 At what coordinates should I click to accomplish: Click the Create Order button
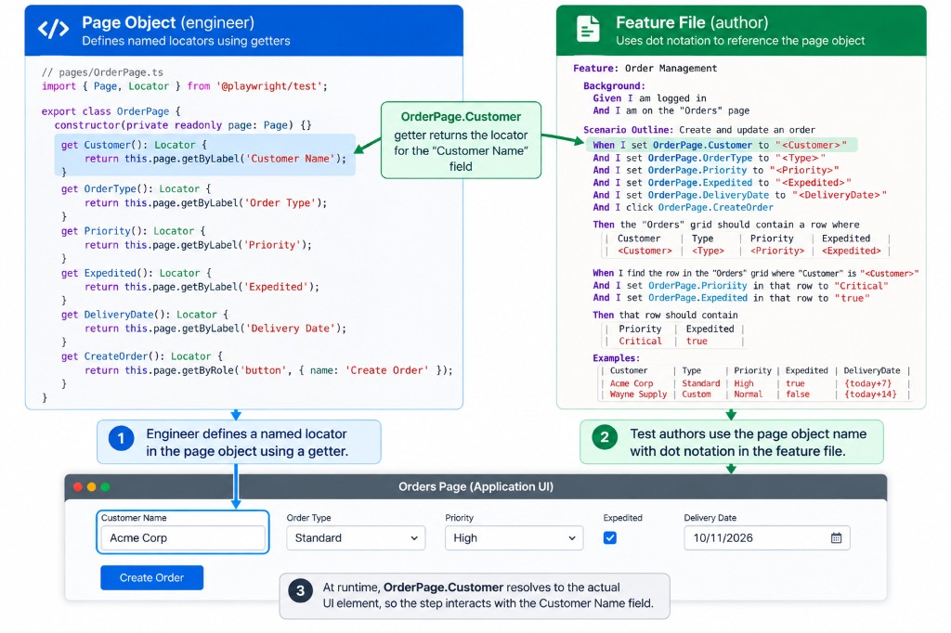coord(151,578)
